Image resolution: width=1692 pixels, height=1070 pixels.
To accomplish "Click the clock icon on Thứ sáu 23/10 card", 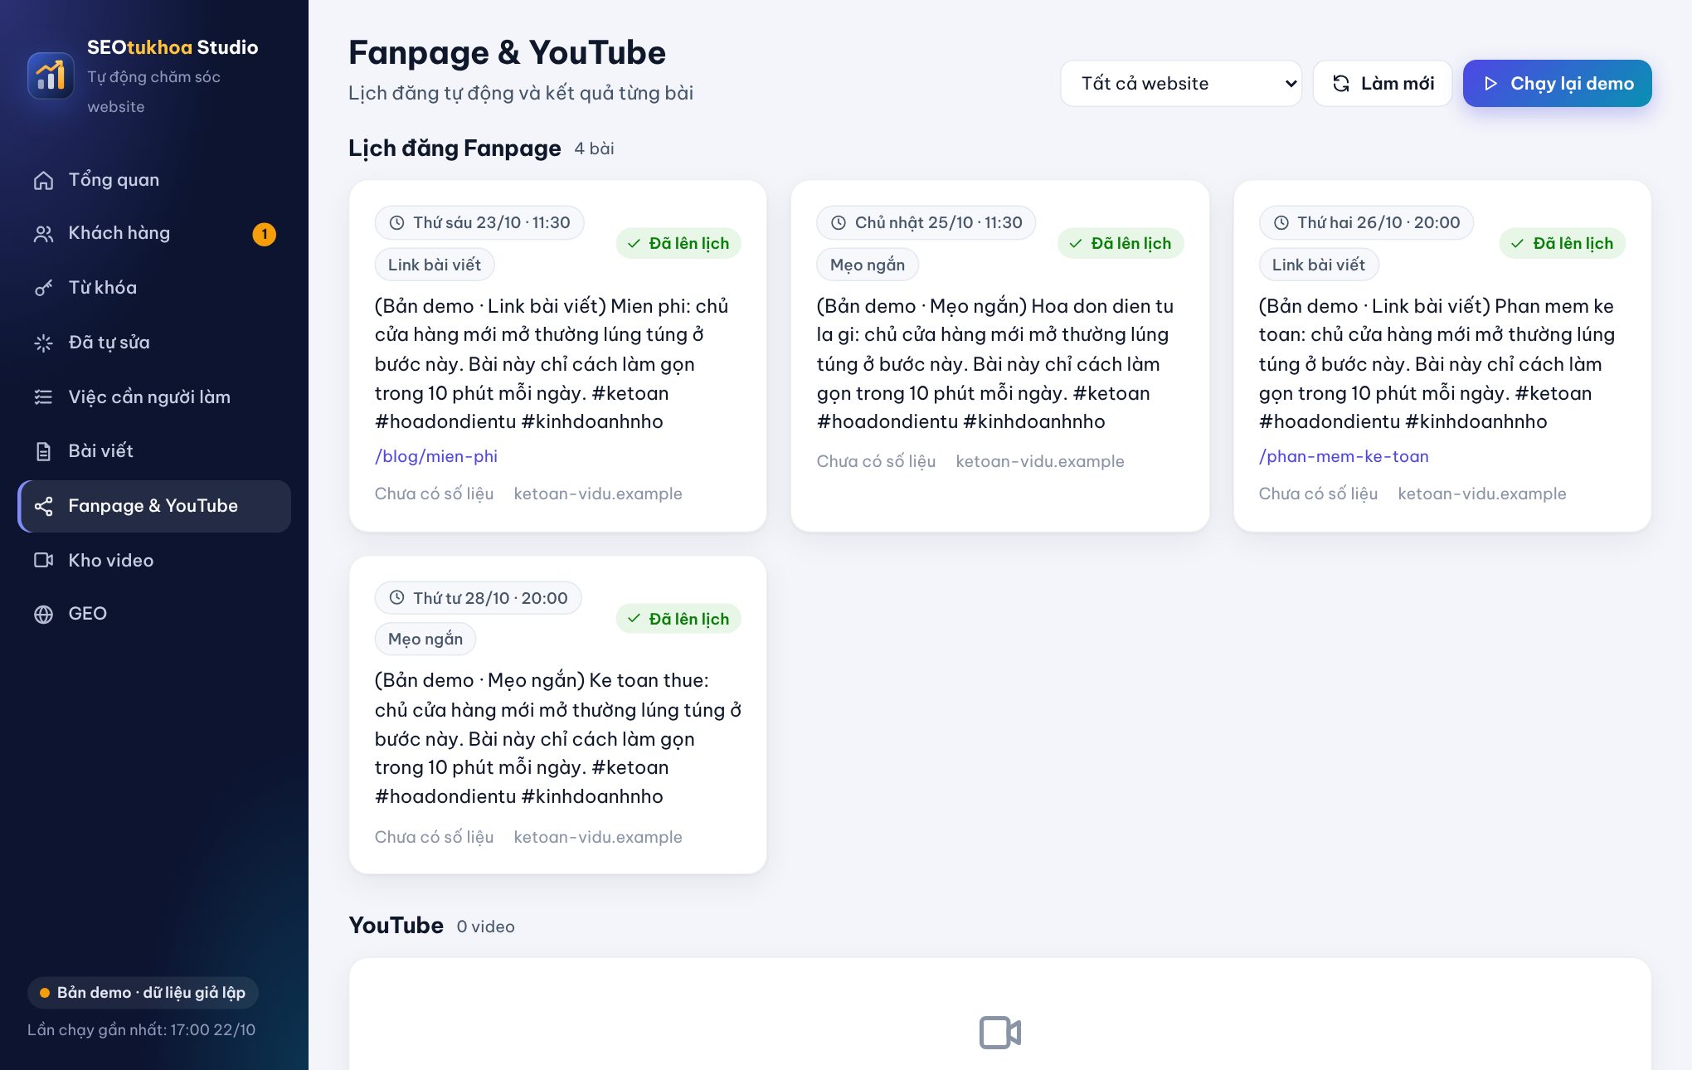I will pos(396,222).
